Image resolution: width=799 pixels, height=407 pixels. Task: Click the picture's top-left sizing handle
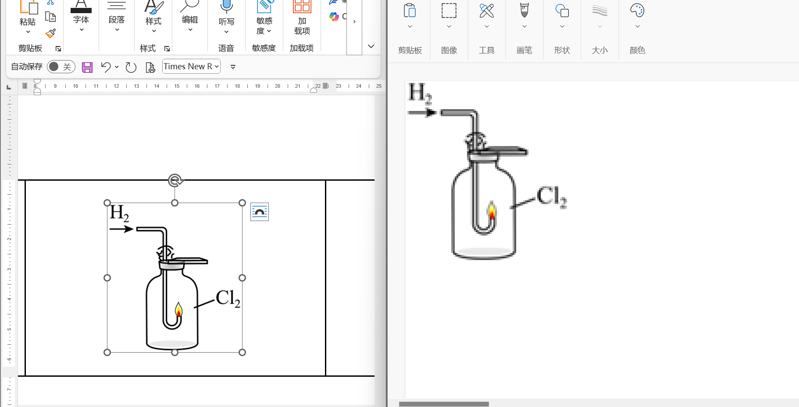(x=107, y=203)
